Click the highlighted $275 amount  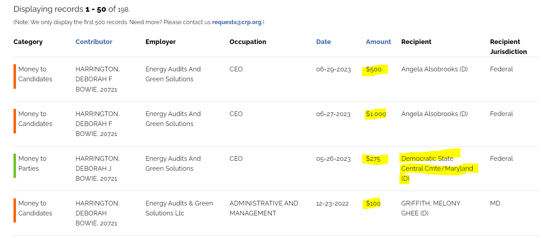click(373, 159)
